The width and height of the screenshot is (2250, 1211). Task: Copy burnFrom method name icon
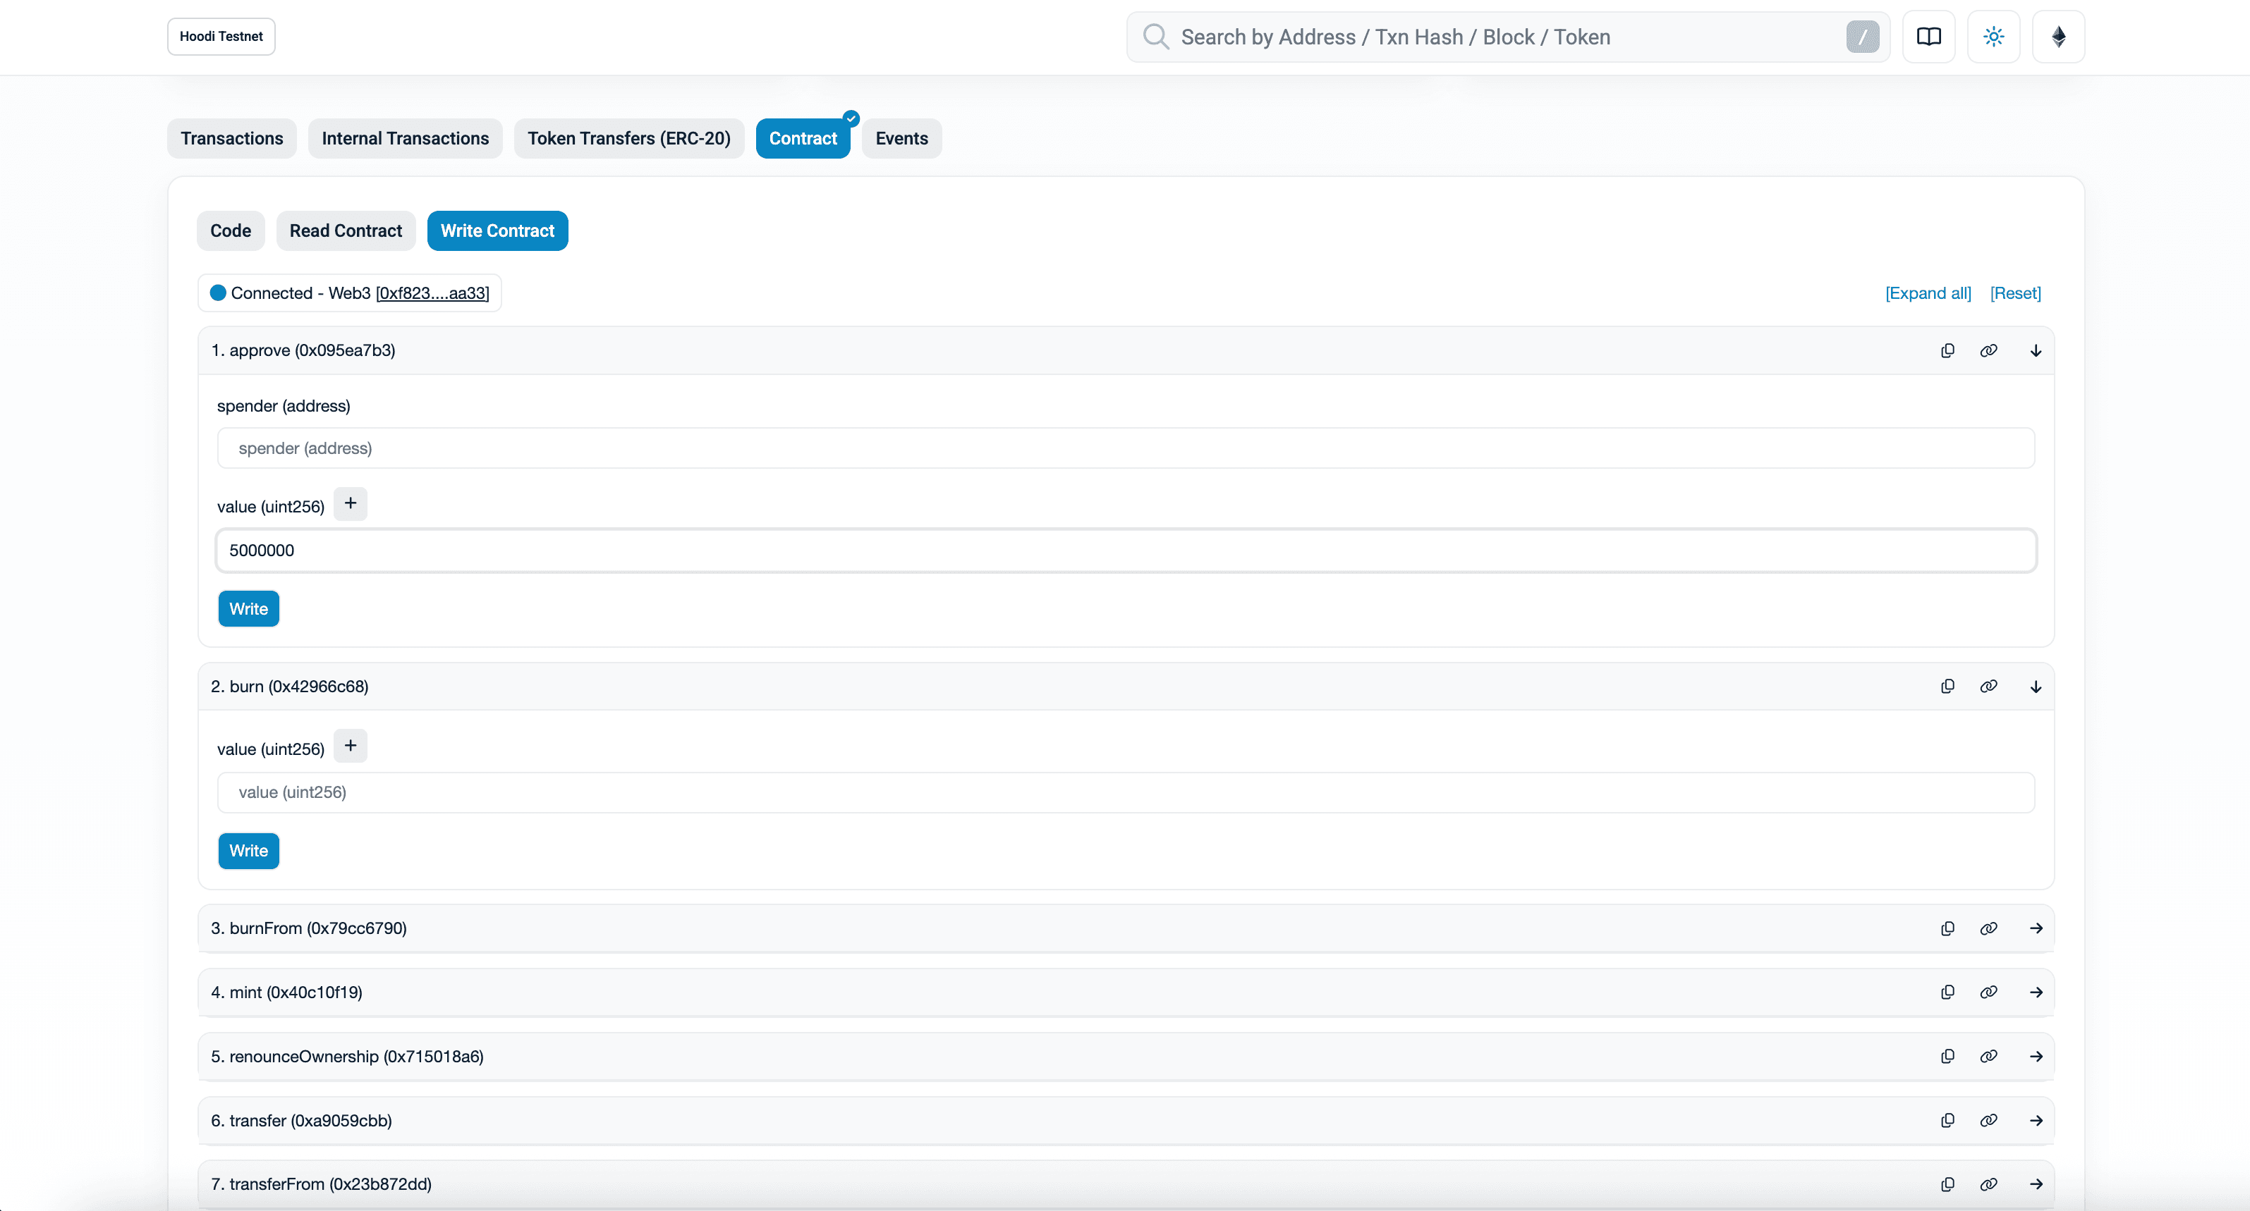coord(1947,928)
